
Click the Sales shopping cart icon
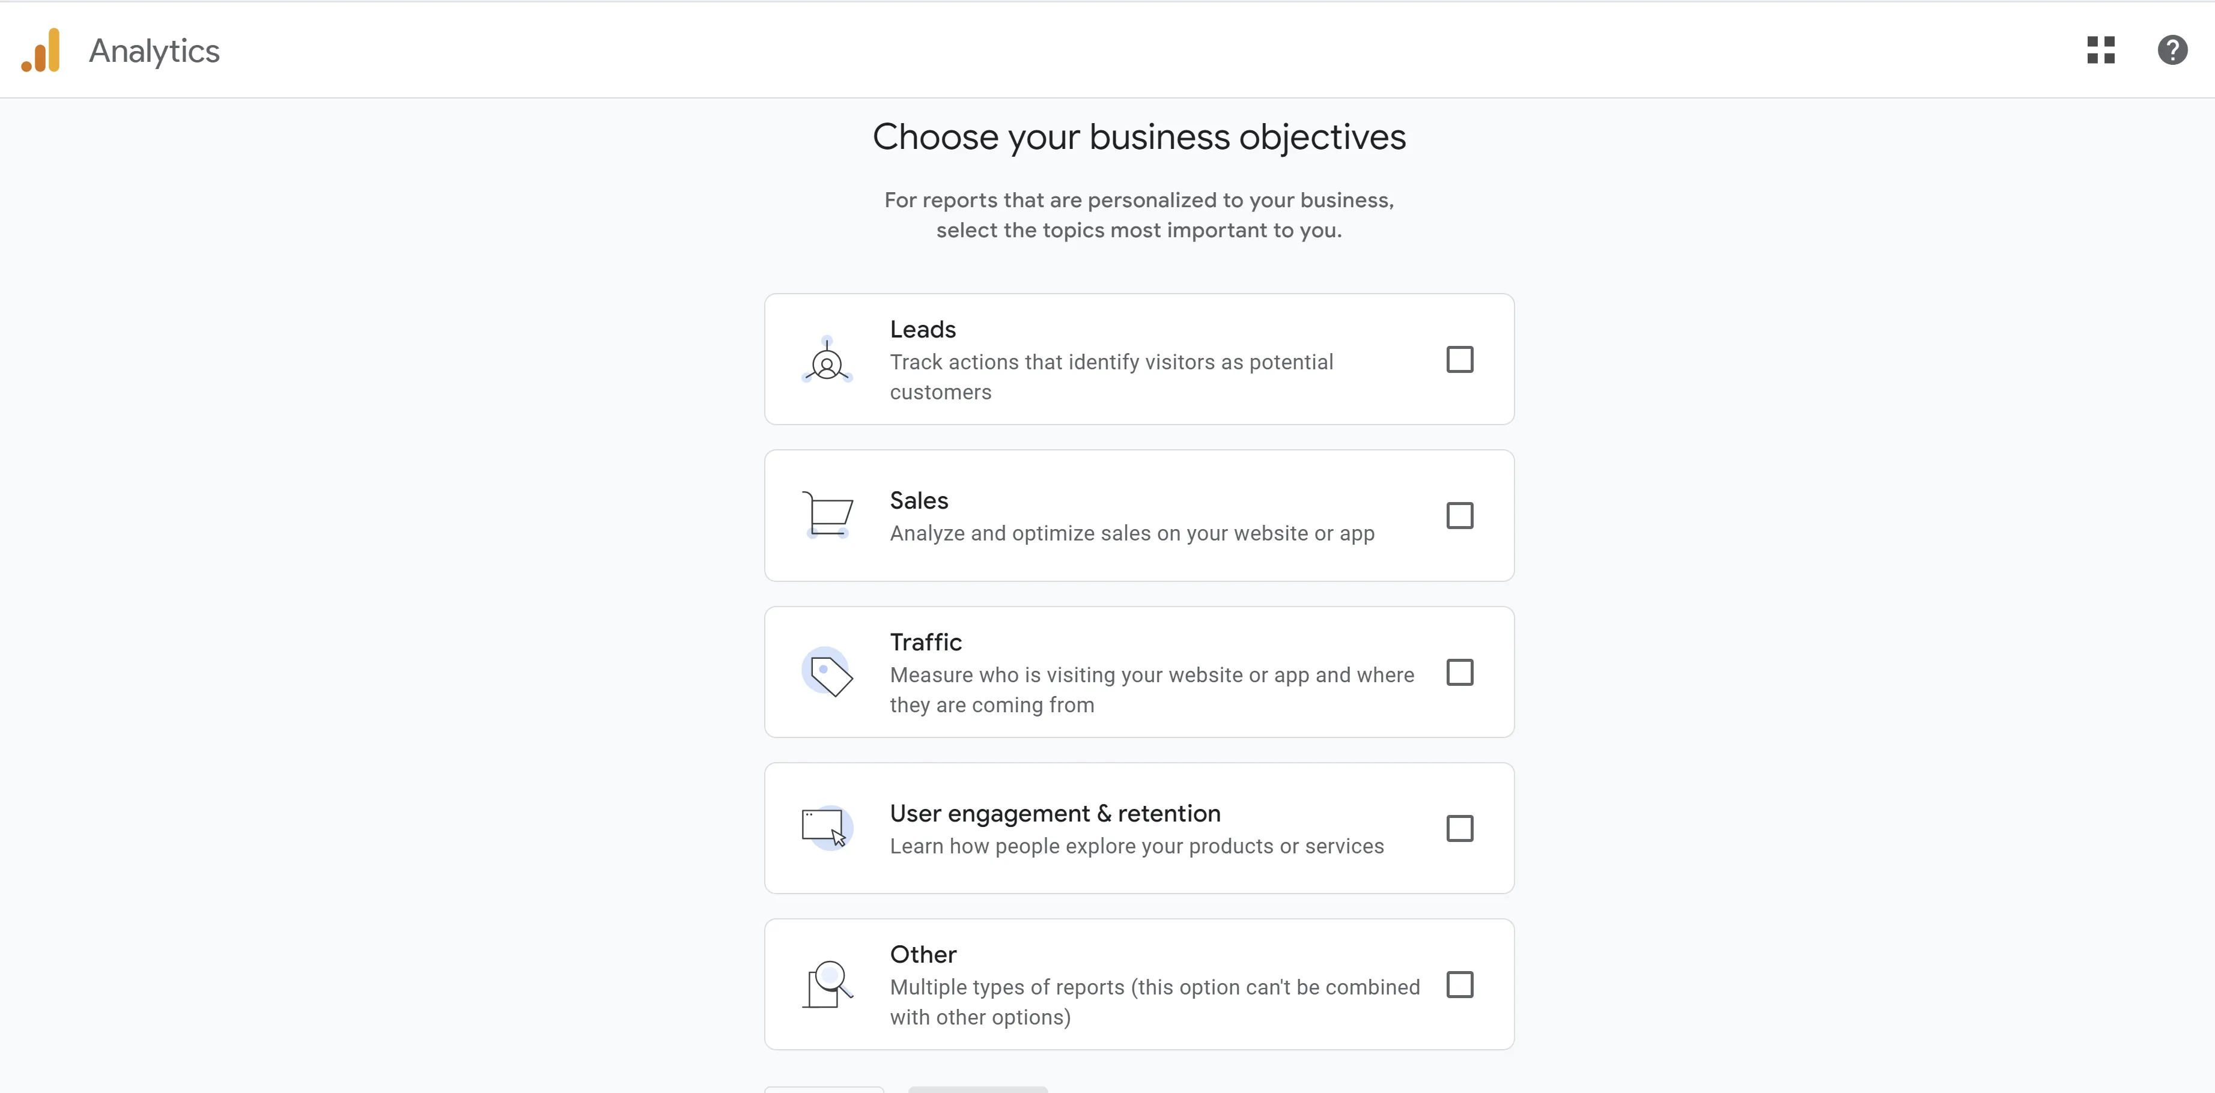[827, 515]
